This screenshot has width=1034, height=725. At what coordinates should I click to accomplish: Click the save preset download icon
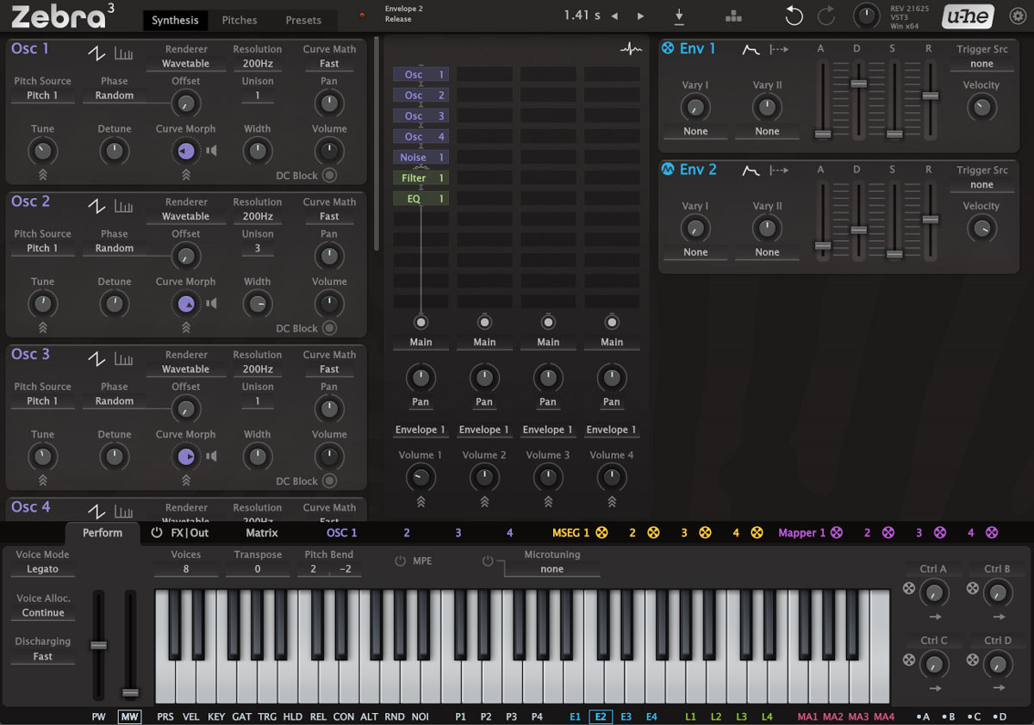click(x=679, y=16)
